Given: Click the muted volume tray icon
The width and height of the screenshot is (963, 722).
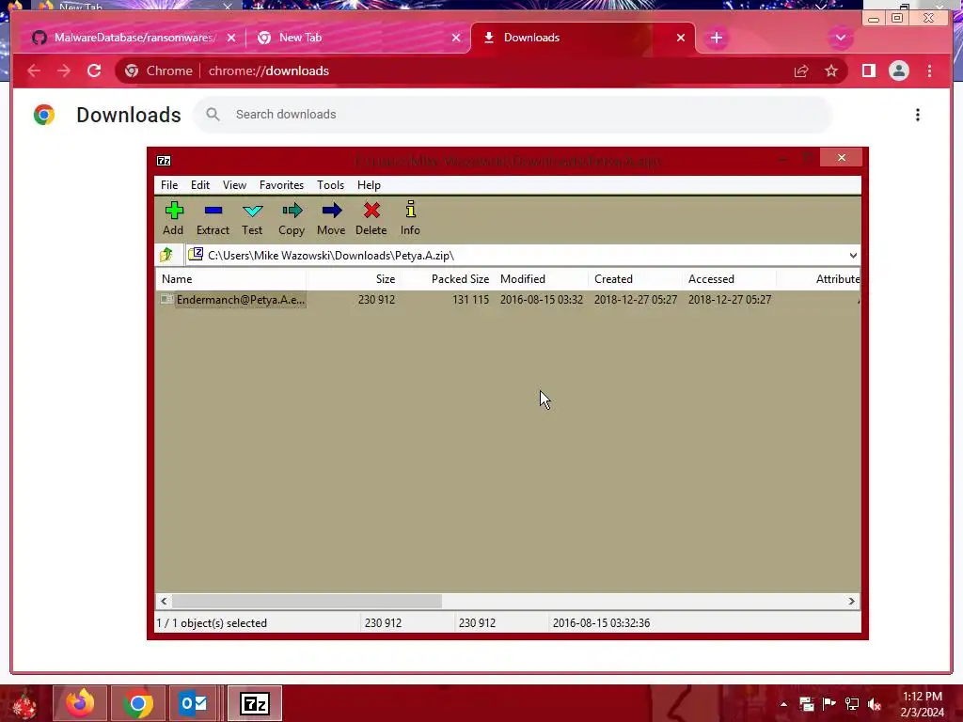Looking at the screenshot, I should (x=875, y=704).
